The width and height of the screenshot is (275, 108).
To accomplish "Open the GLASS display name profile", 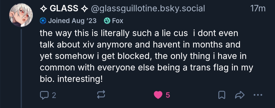I will (x=64, y=9).
